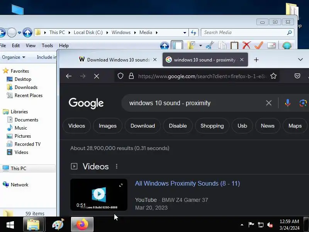Open the Explorer File menu
The image size is (309, 232).
[x=3, y=46]
